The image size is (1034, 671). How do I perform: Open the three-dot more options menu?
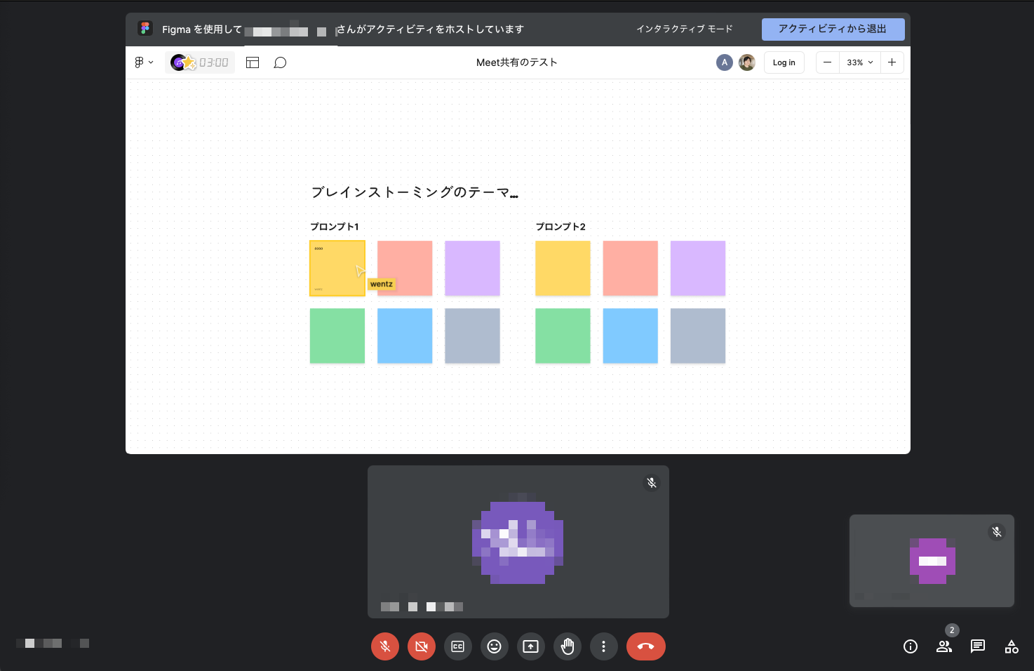[604, 646]
